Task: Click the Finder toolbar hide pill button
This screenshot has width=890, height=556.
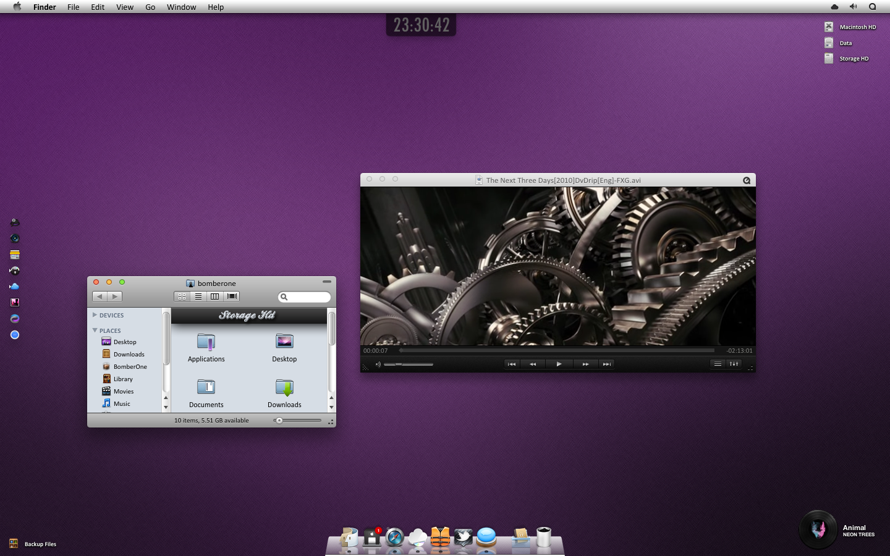Action: pyautogui.click(x=326, y=282)
